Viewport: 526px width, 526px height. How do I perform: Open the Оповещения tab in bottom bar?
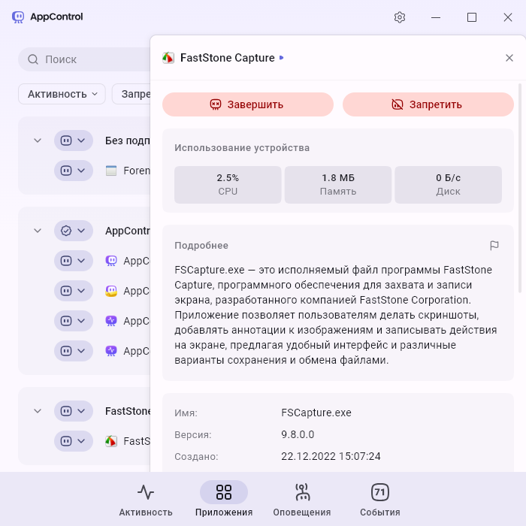pos(302,499)
